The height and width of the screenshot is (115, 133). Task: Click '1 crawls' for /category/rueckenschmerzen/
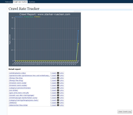[x=53, y=88]
